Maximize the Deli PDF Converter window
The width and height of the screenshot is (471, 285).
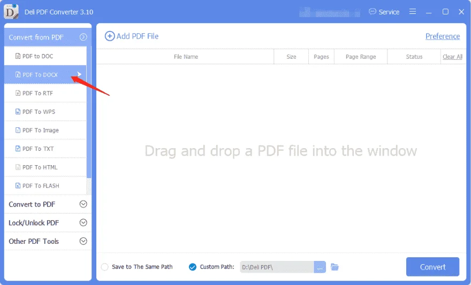pyautogui.click(x=445, y=11)
